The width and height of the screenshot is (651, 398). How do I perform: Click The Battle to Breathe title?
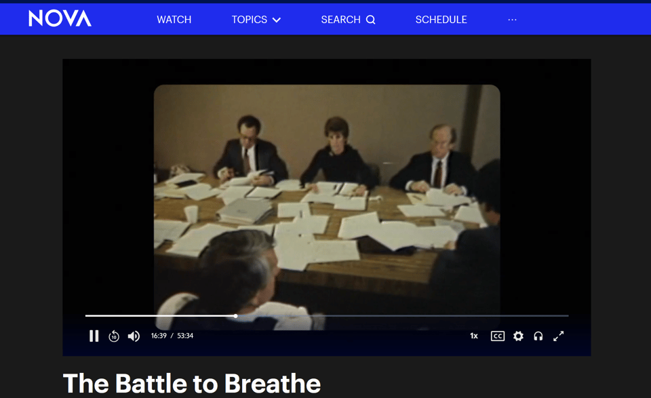point(192,383)
